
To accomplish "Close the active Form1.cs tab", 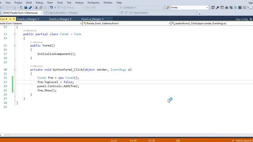I will tap(14, 19).
